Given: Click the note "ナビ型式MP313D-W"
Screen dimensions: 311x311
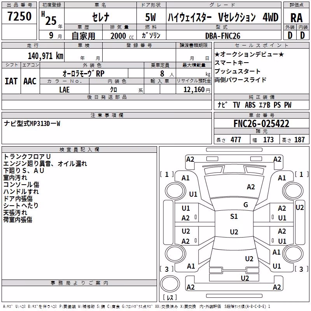Looking at the screenshot, I should pyautogui.click(x=32, y=124).
